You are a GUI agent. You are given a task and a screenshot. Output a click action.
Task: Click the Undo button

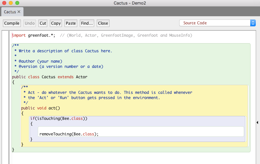click(30, 23)
